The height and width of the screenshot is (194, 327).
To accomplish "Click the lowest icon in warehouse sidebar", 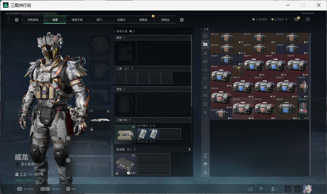I will (205, 172).
